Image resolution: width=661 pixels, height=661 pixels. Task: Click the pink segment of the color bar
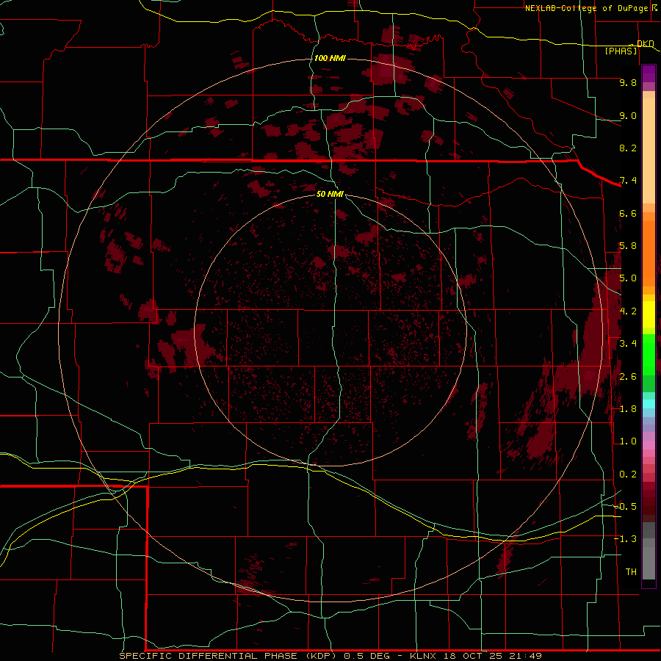click(x=649, y=445)
